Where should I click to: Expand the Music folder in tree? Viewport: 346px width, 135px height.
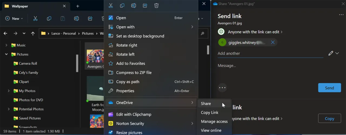click(6, 45)
